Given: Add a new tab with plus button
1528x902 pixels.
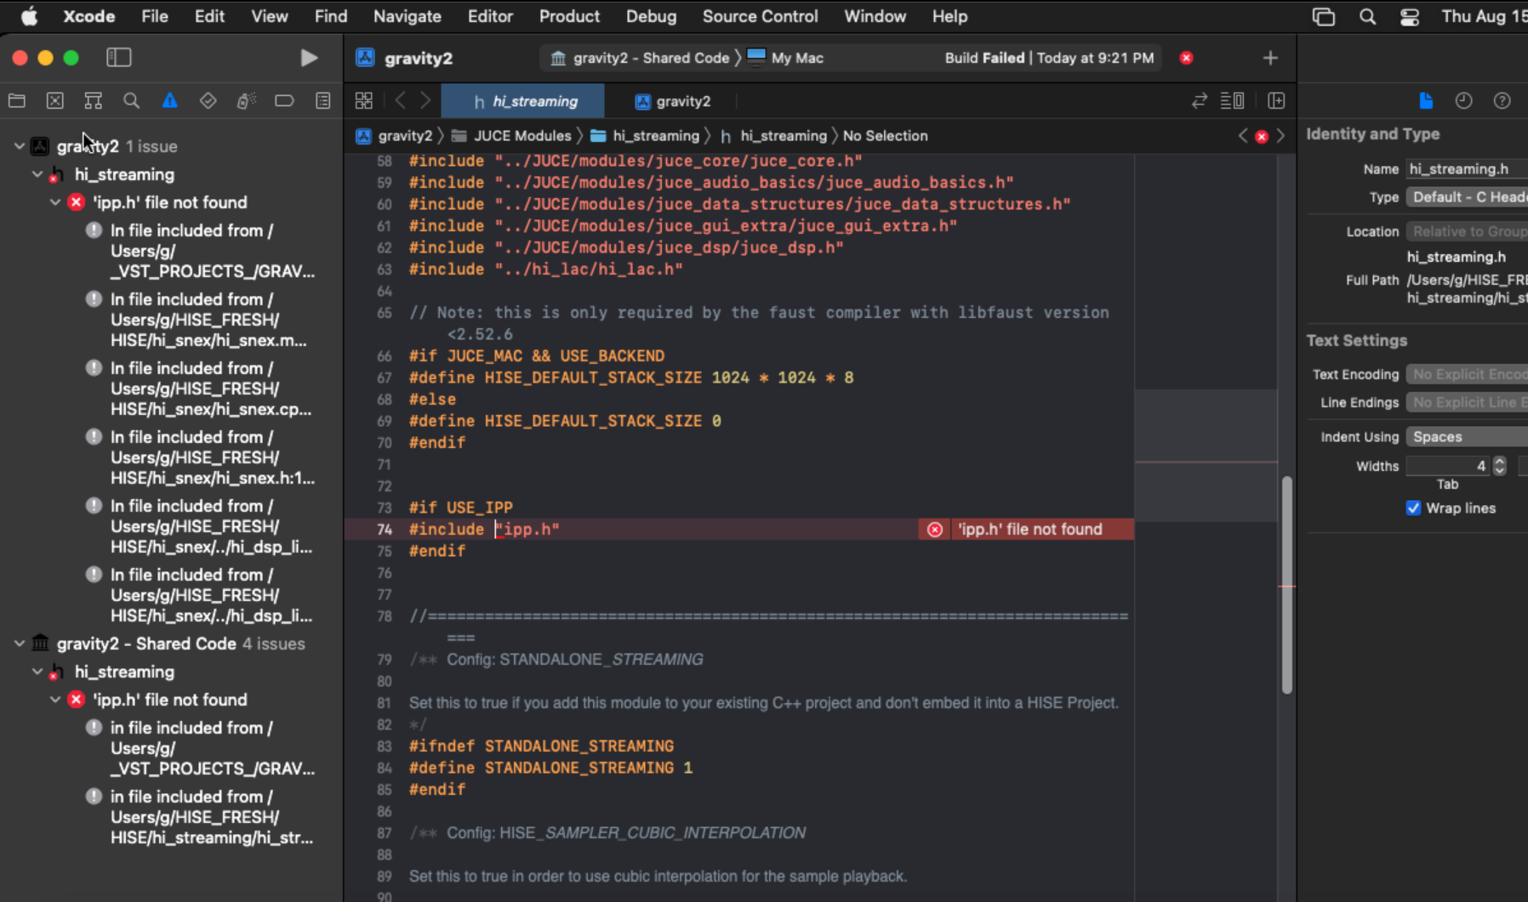Looking at the screenshot, I should tap(1270, 58).
